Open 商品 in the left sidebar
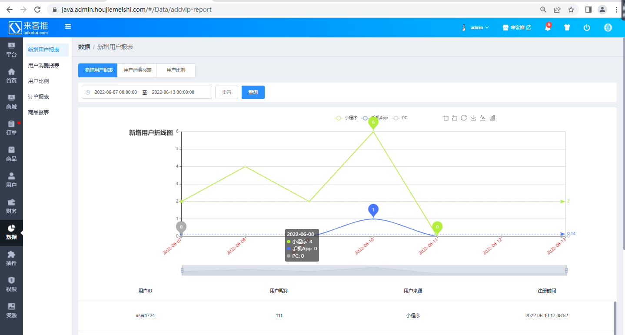Viewport: 625px width, 335px height. click(11, 154)
